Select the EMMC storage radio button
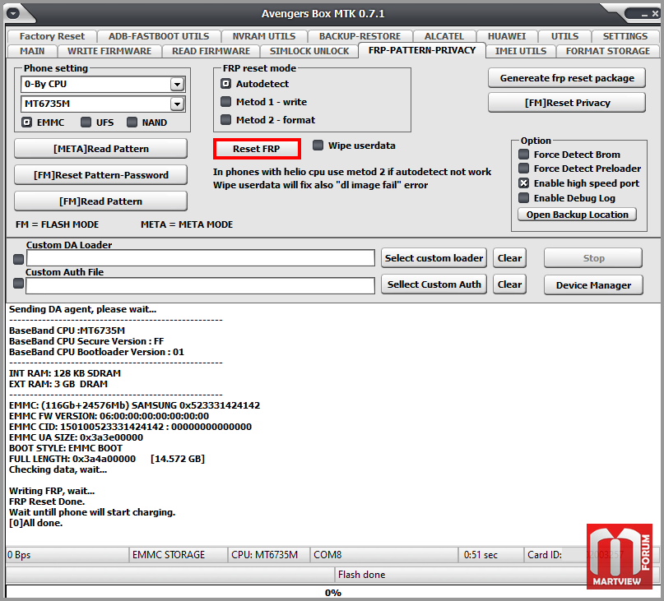The width and height of the screenshot is (664, 601). pyautogui.click(x=27, y=123)
